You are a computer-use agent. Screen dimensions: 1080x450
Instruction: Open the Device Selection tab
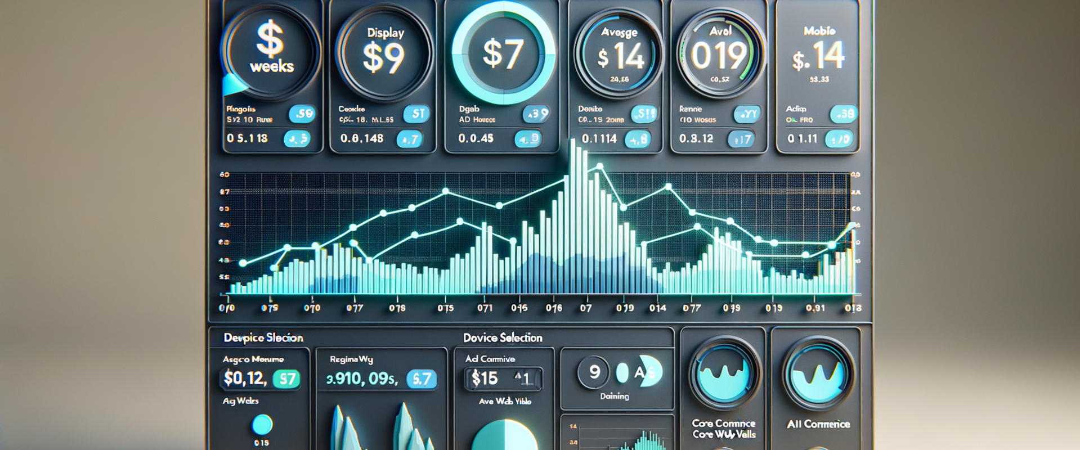pos(503,337)
